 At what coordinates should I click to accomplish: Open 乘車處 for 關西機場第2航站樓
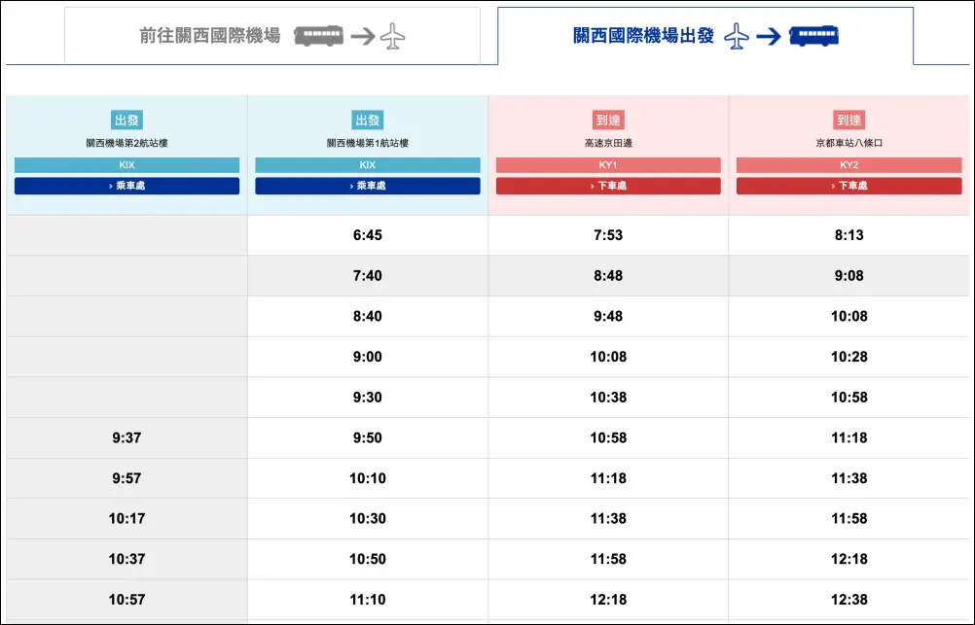(x=126, y=186)
